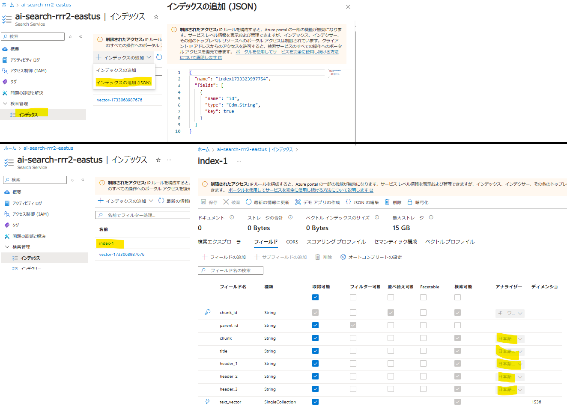Choose plain インデックスの追加 from the dropdown menu
This screenshot has width=567, height=409.
point(116,70)
